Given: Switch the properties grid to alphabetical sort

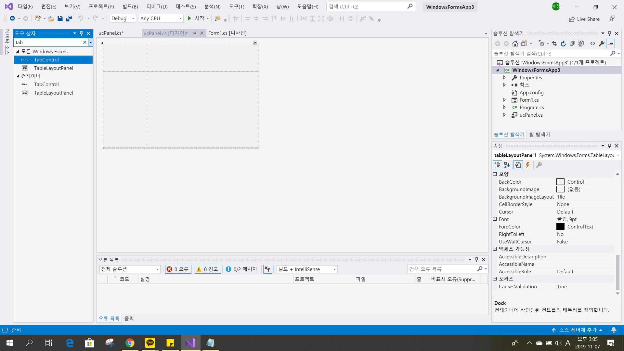Looking at the screenshot, I should pos(507,165).
